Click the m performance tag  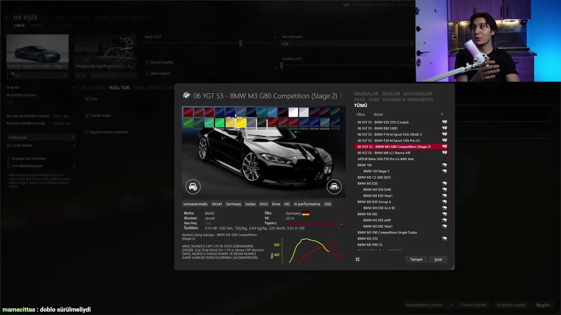(307, 204)
